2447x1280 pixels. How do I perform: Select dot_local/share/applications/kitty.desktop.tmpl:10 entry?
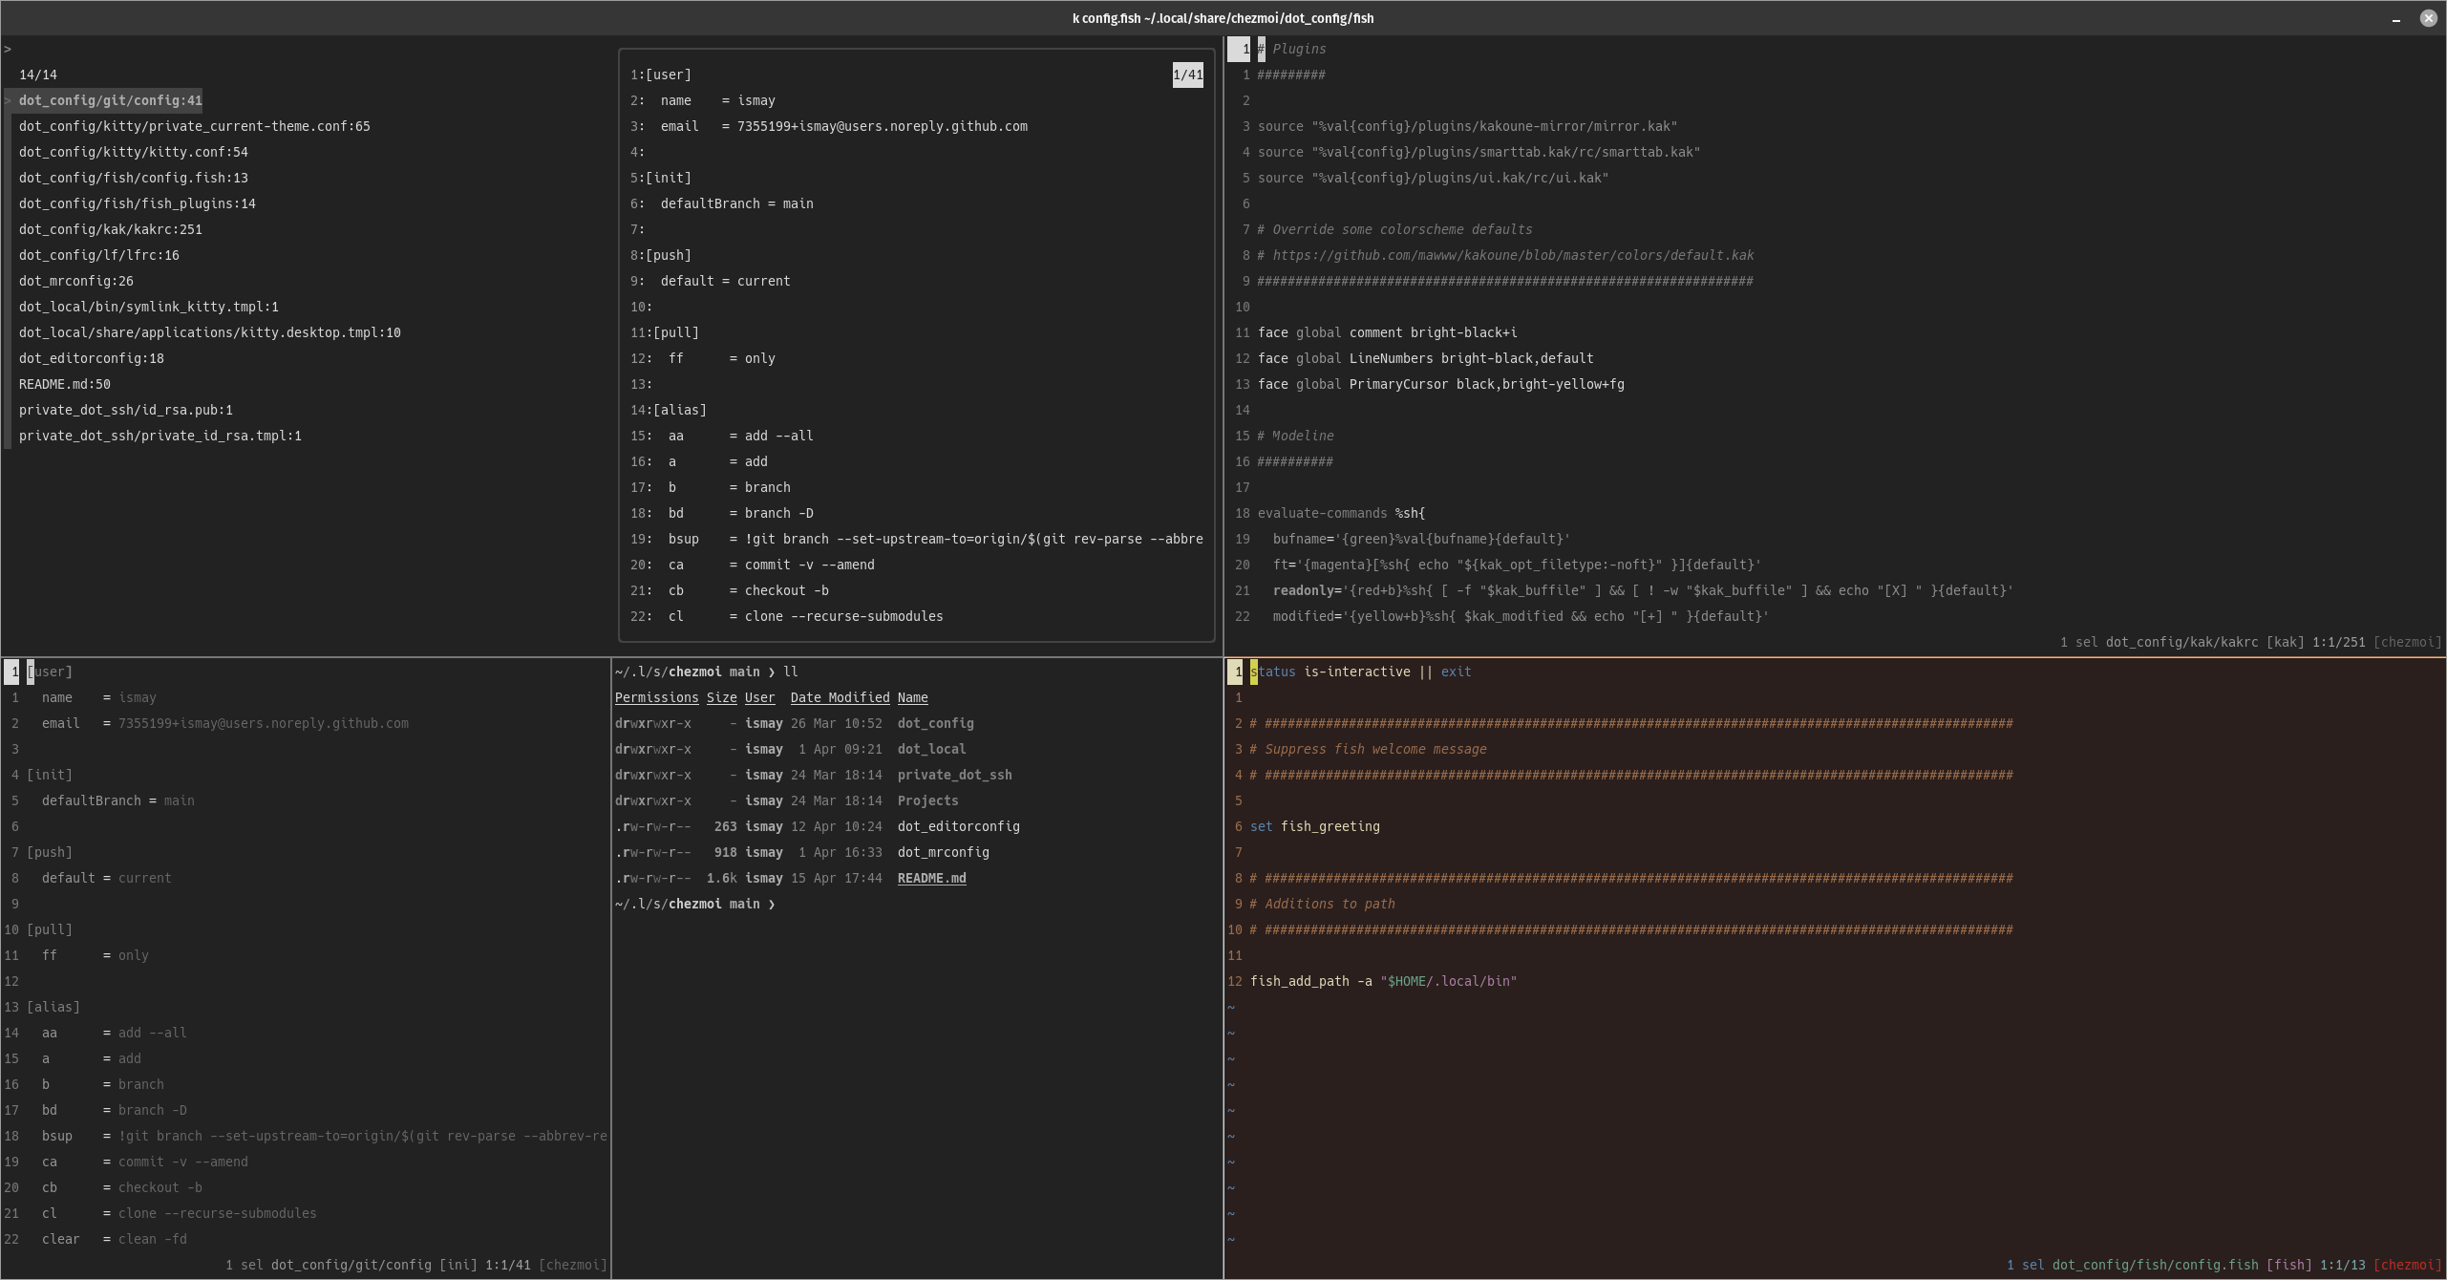[210, 332]
